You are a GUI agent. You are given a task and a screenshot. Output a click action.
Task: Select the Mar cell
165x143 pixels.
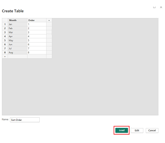[18, 32]
